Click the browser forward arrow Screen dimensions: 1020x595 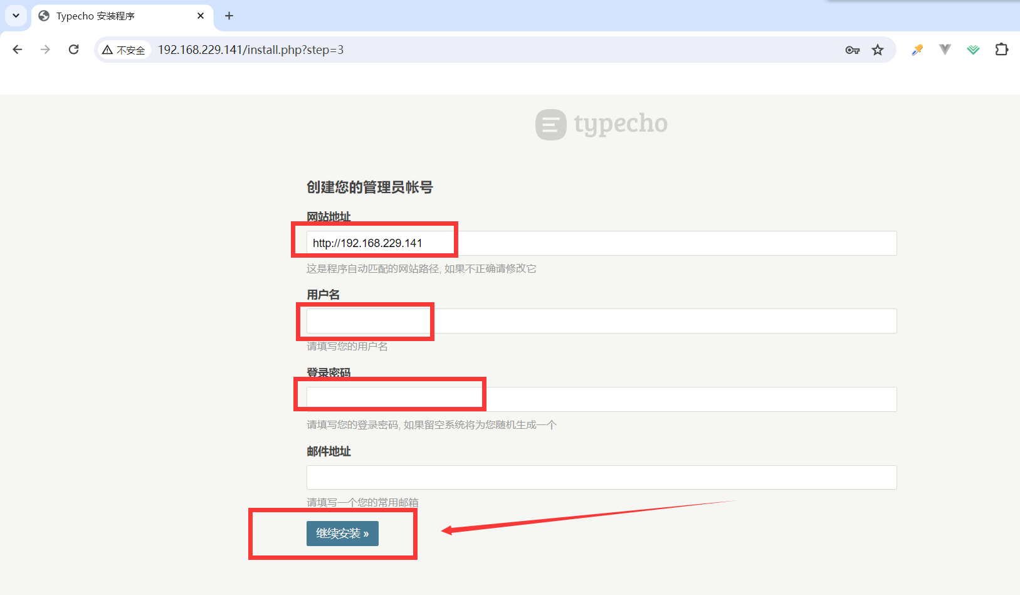coord(45,50)
